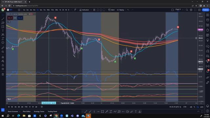Select the text annotation tool
The image size is (210, 118).
click(3, 31)
